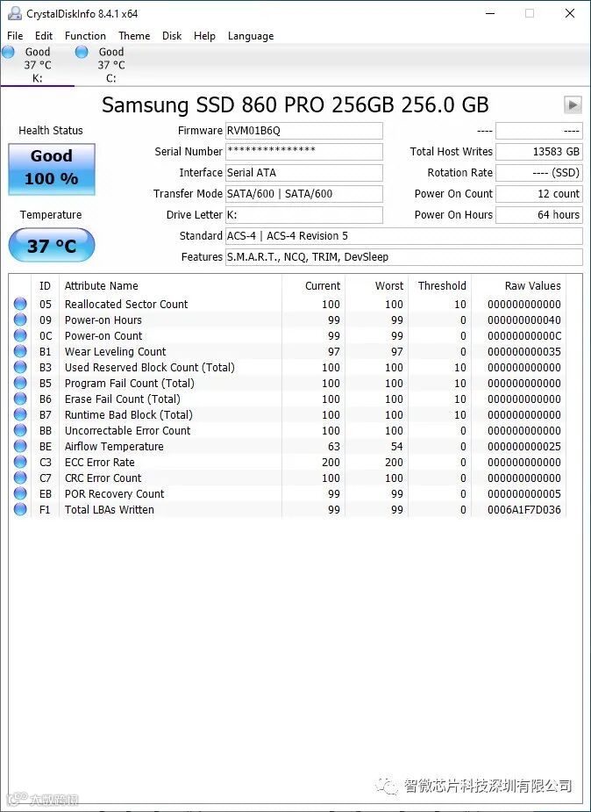Viewport: 591px width, 812px height.
Task: Click the status orb for Runtime Bad Block
Action: coord(20,414)
